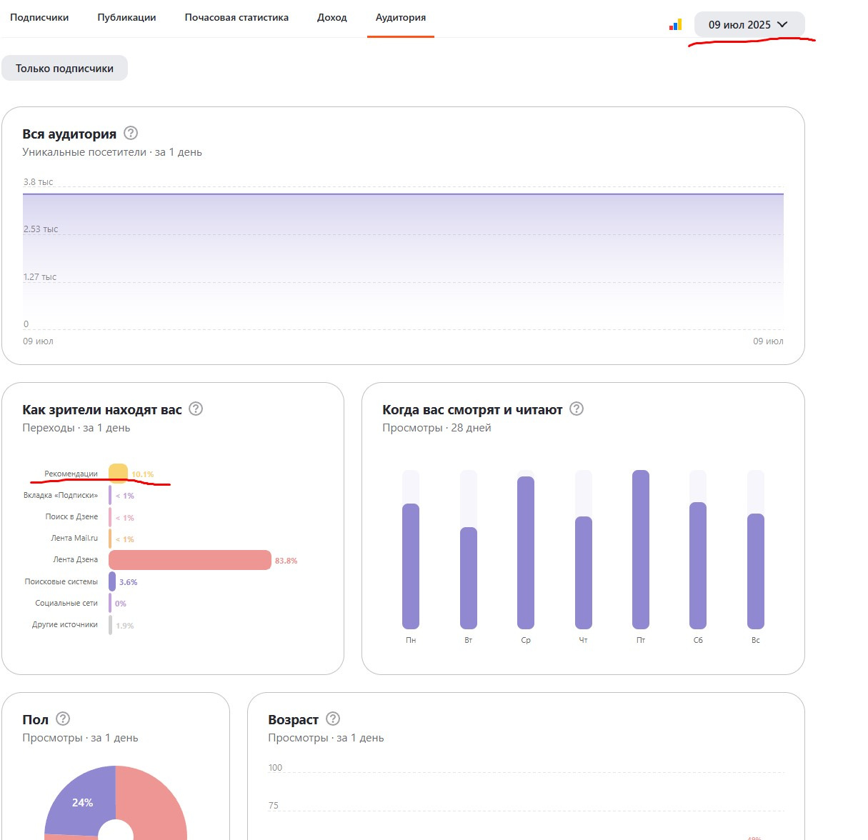Select the Поисковые системы label
The image size is (868, 840).
click(x=61, y=581)
